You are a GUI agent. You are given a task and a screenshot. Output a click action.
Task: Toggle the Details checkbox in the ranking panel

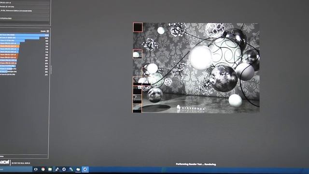[x=48, y=31]
